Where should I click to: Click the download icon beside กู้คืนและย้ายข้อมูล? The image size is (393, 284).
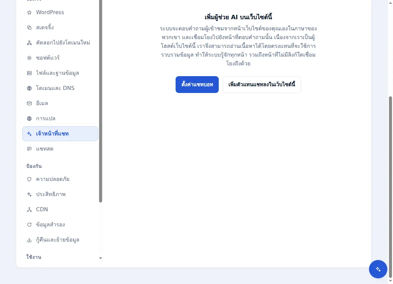point(29,240)
